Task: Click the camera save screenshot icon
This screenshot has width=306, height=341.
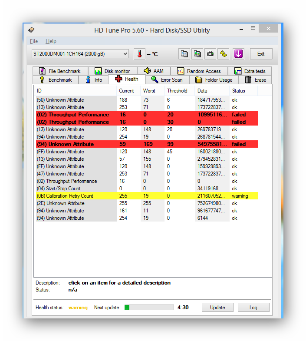Action: coord(211,54)
